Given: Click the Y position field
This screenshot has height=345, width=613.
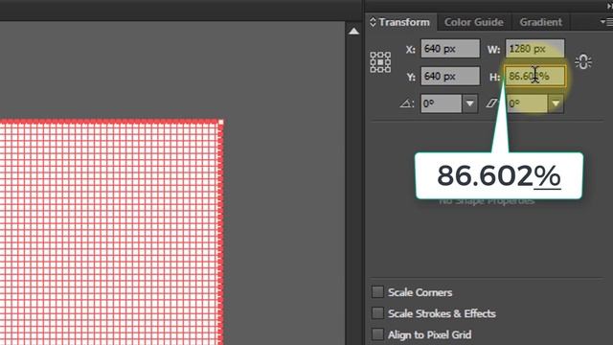Looking at the screenshot, I should [x=450, y=76].
